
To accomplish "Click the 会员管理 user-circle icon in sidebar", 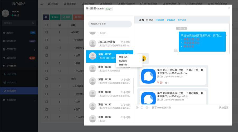I will tap(4, 66).
